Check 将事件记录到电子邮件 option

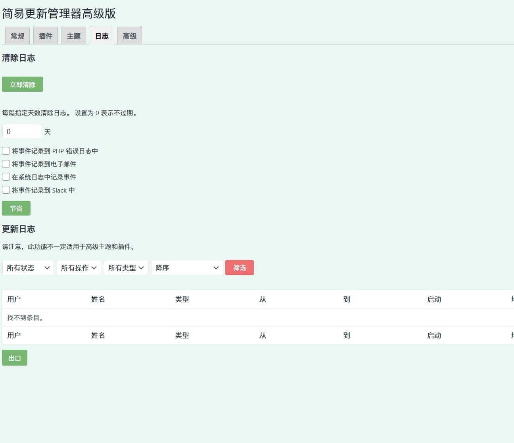coord(6,164)
